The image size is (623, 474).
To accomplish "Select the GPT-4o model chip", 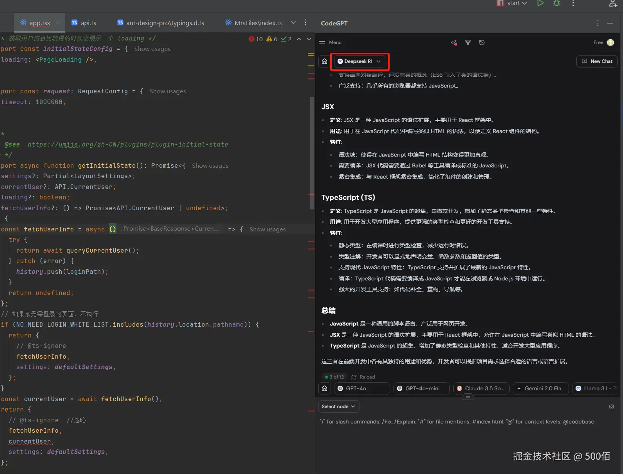I will pyautogui.click(x=362, y=388).
